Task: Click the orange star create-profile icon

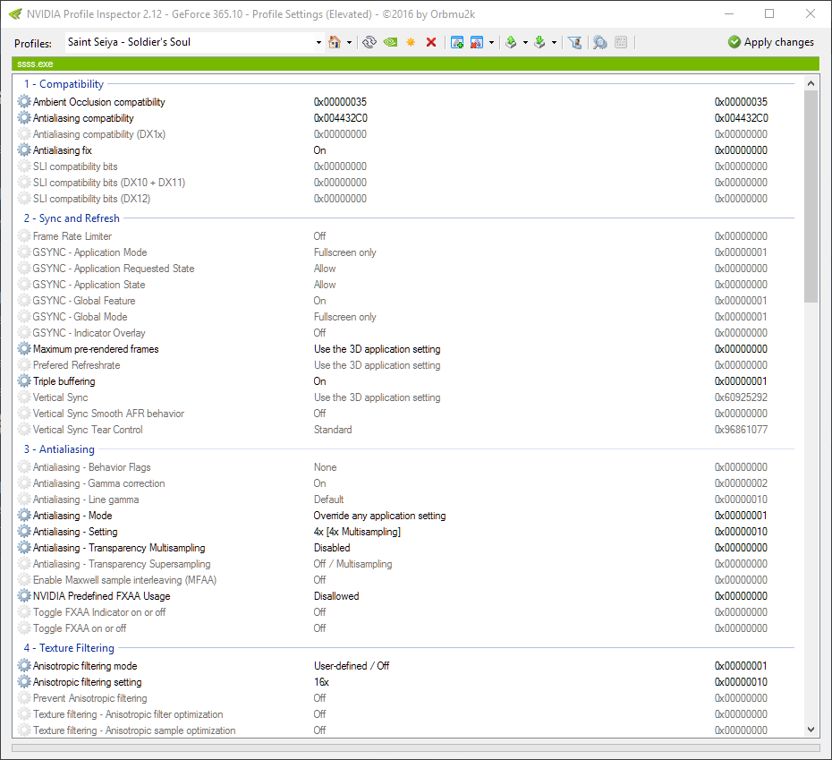Action: pyautogui.click(x=411, y=42)
